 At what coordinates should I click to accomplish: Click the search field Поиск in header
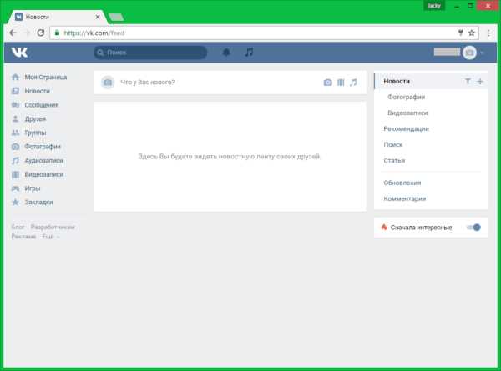150,53
